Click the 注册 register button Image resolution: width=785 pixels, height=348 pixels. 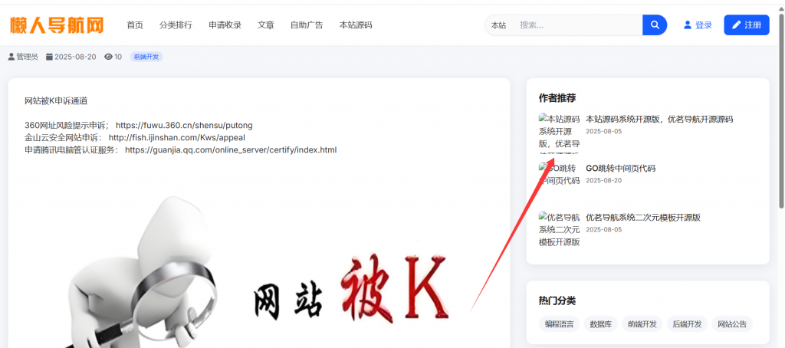coord(747,25)
